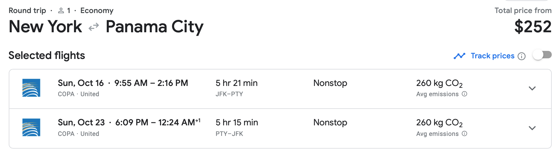This screenshot has height=157, width=558.
Task: Open emissions info icon for Oct 23 flight
Action: [464, 134]
